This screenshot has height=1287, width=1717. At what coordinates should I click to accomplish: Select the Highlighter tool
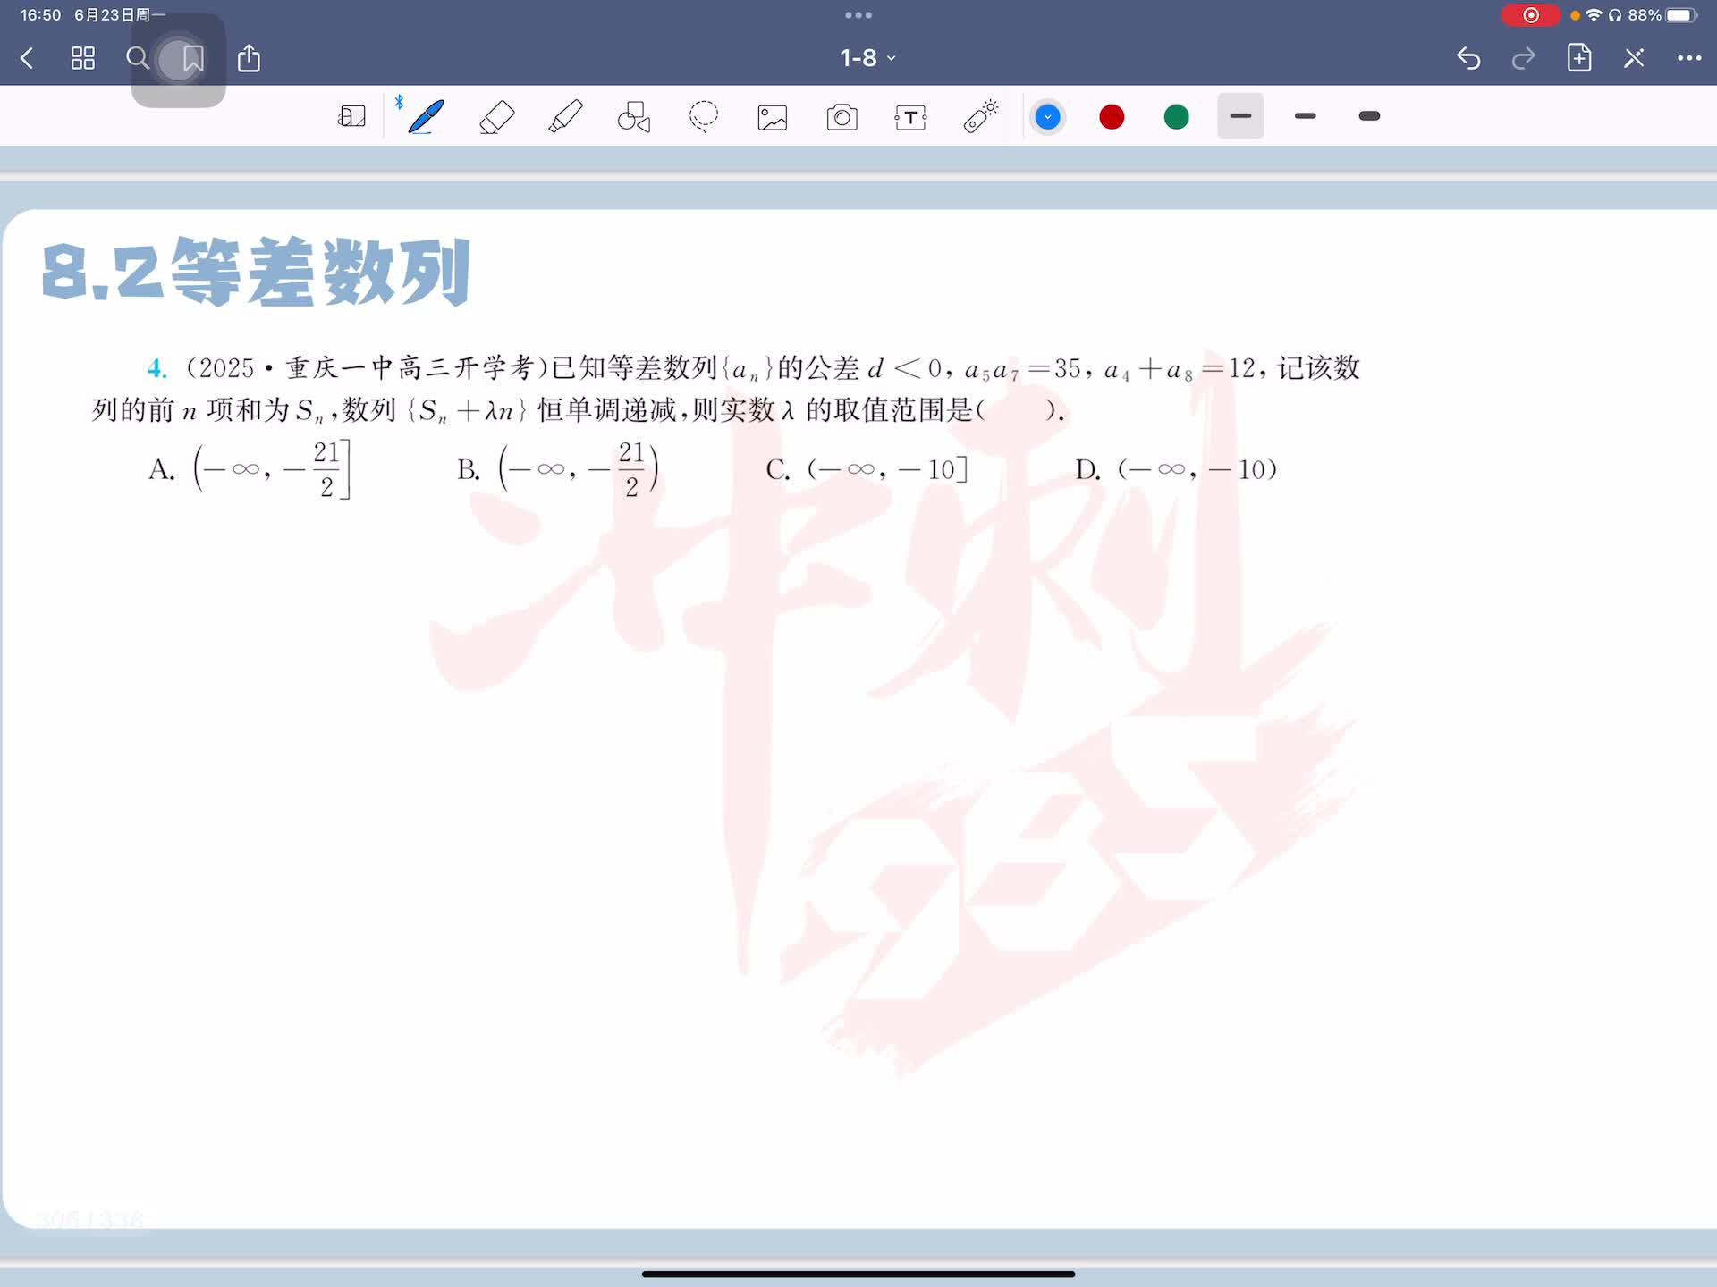[565, 117]
